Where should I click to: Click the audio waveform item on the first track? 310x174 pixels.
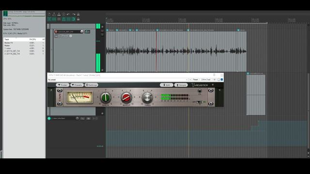point(176,51)
